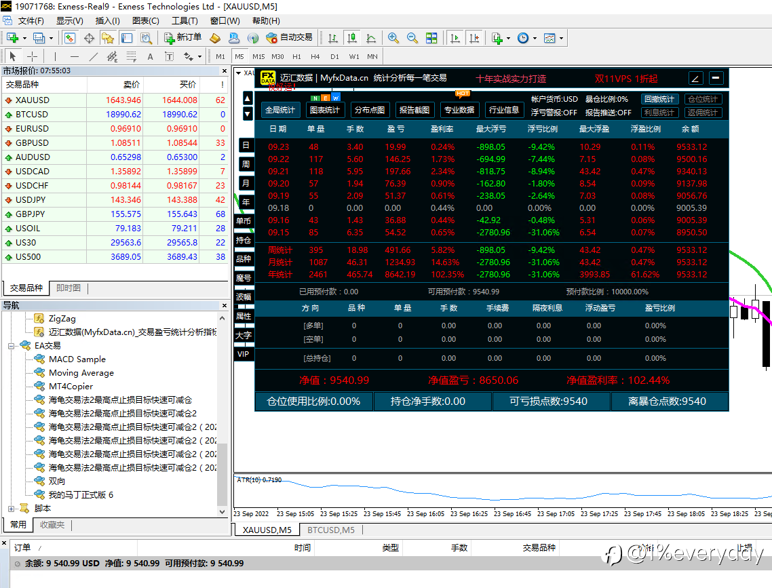This screenshot has height=588, width=772.
Task: Toggle chart auto scroll icon
Action: tap(455, 38)
